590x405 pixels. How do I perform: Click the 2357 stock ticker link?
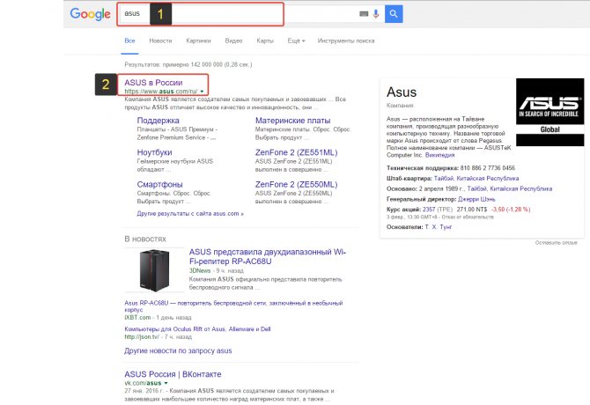[x=429, y=210]
